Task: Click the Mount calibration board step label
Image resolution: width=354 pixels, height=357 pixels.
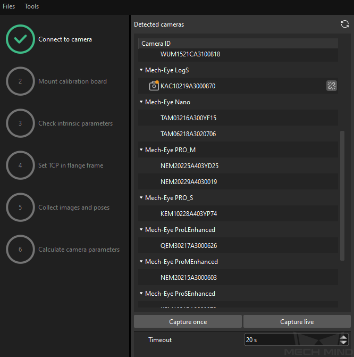Action: pyautogui.click(x=72, y=81)
